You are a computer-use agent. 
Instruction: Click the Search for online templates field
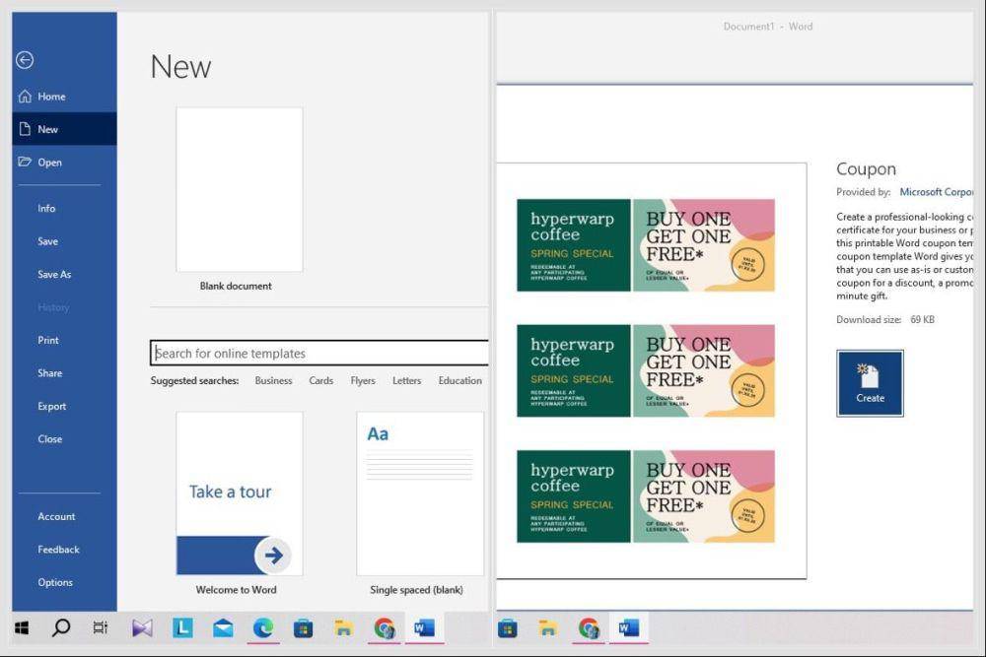tap(319, 353)
